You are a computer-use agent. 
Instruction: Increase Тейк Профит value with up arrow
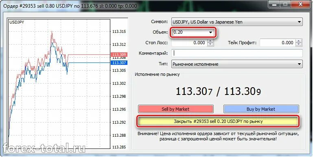pos(299,41)
